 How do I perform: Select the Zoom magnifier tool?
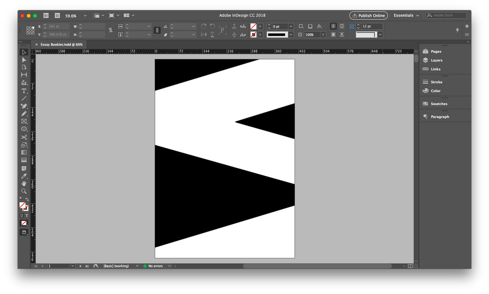[x=24, y=191]
